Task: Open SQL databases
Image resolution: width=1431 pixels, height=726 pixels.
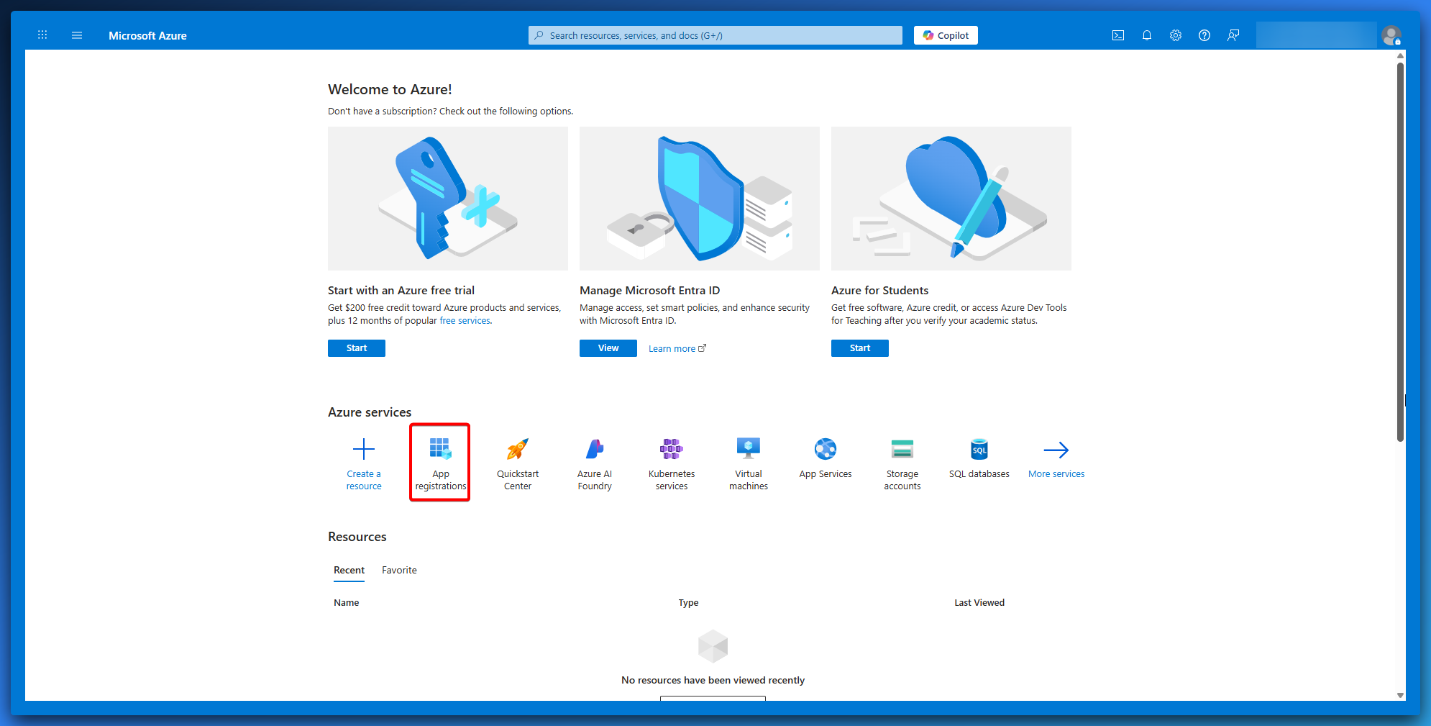Action: click(979, 458)
